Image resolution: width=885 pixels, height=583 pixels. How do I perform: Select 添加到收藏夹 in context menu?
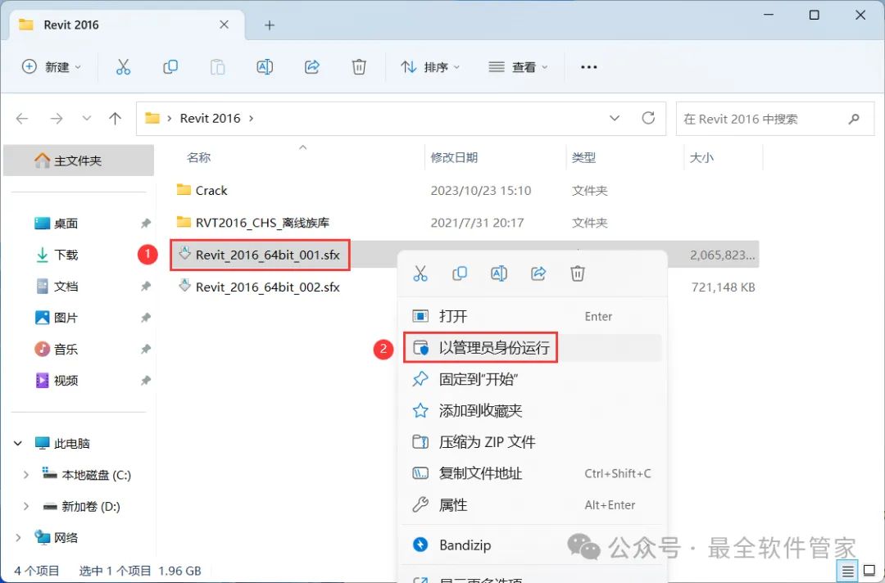pyautogui.click(x=532, y=410)
